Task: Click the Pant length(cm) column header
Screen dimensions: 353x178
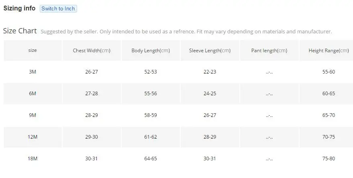Action: [x=269, y=51]
